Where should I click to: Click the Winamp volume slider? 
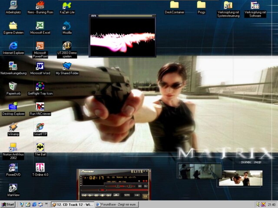pyautogui.click(x=115, y=186)
